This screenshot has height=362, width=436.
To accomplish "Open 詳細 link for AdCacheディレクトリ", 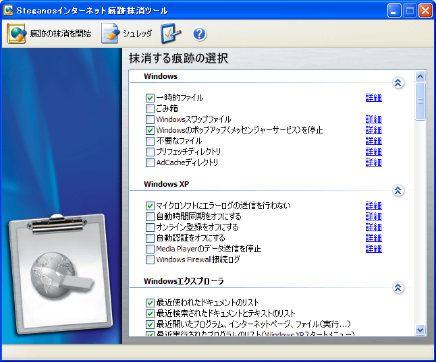I will click(x=373, y=162).
